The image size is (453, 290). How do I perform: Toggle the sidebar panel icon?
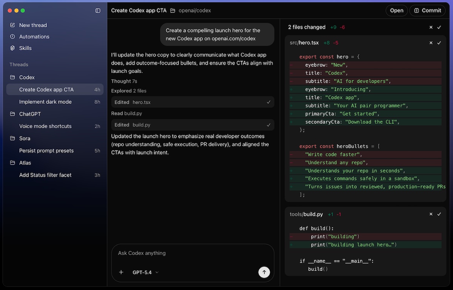tap(98, 11)
